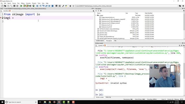This screenshot has height=104, width=185.
Task: Go back with the left arrow
Action: [x=70, y=6]
